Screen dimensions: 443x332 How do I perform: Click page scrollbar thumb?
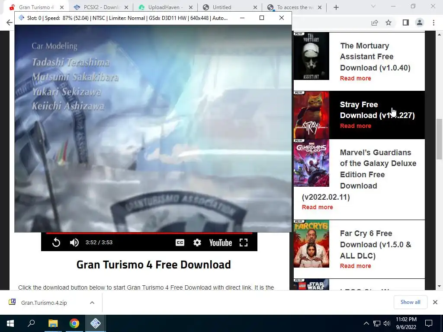pyautogui.click(x=439, y=139)
